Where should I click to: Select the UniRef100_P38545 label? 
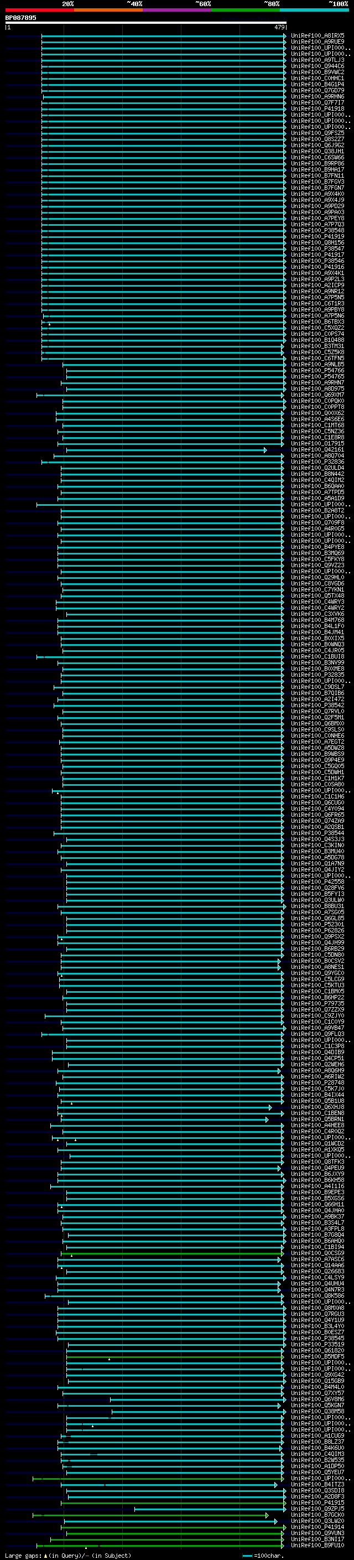click(317, 1338)
